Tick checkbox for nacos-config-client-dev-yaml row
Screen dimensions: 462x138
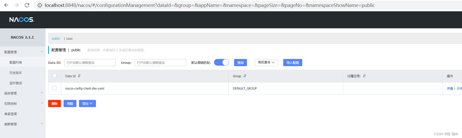click(x=55, y=88)
